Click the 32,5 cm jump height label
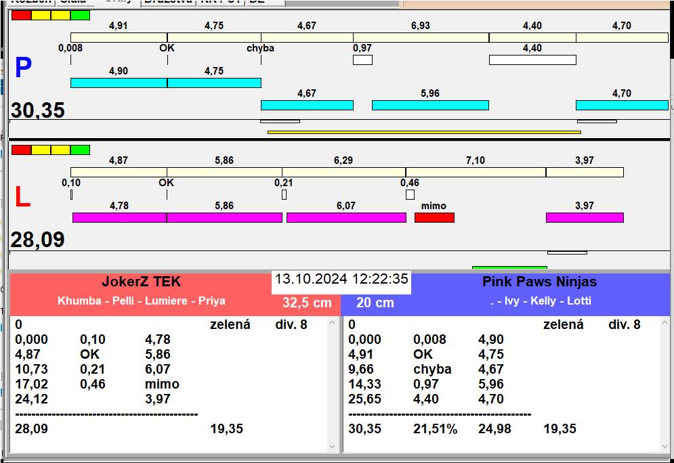The image size is (674, 463). 307,303
